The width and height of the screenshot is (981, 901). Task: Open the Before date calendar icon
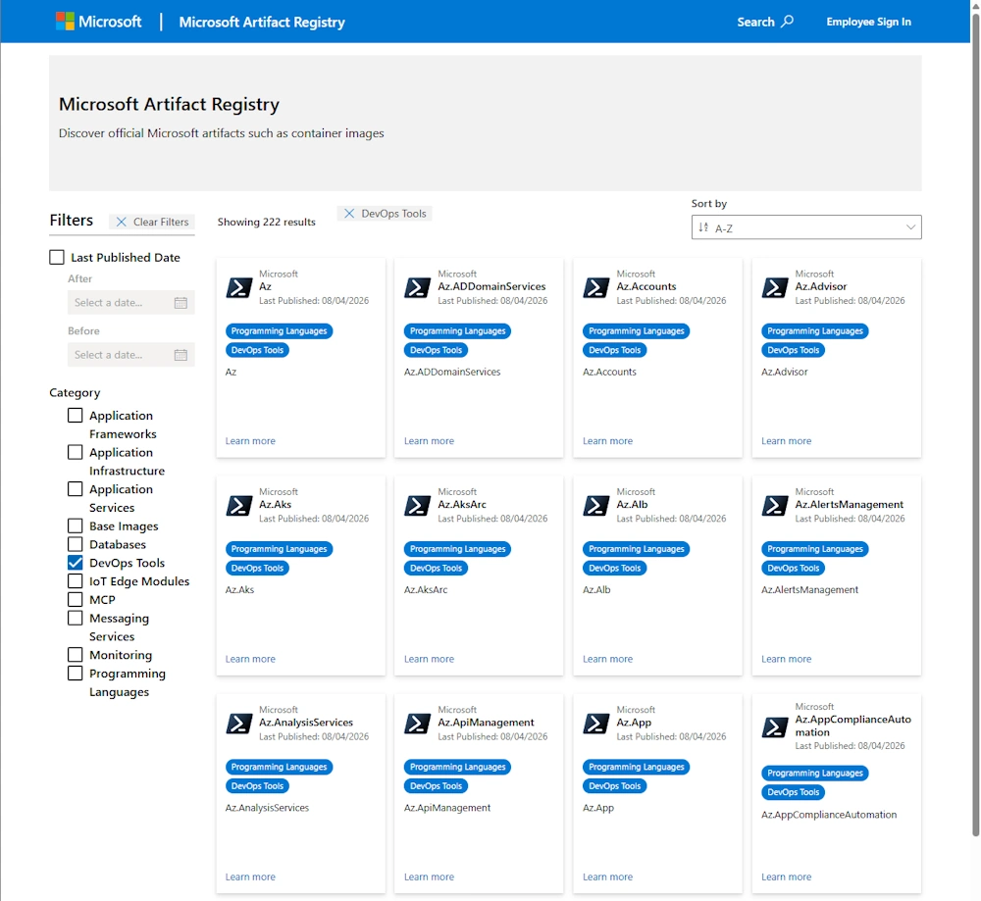pyautogui.click(x=181, y=355)
